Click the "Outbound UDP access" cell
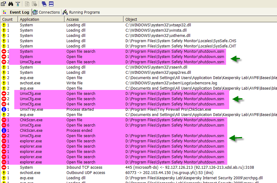Image resolution: width=277 pixels, height=183 pixels. 86,172
